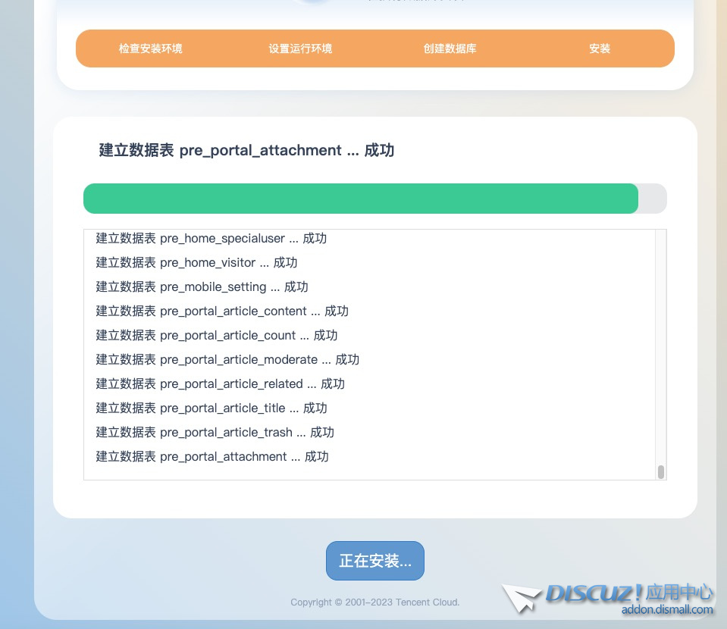Image resolution: width=727 pixels, height=629 pixels.
Task: Open the addon.dismall.com link
Action: pos(667,610)
